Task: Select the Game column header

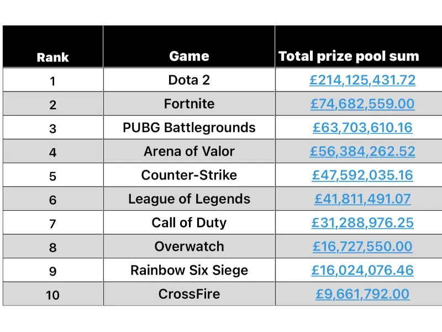Action: [189, 56]
